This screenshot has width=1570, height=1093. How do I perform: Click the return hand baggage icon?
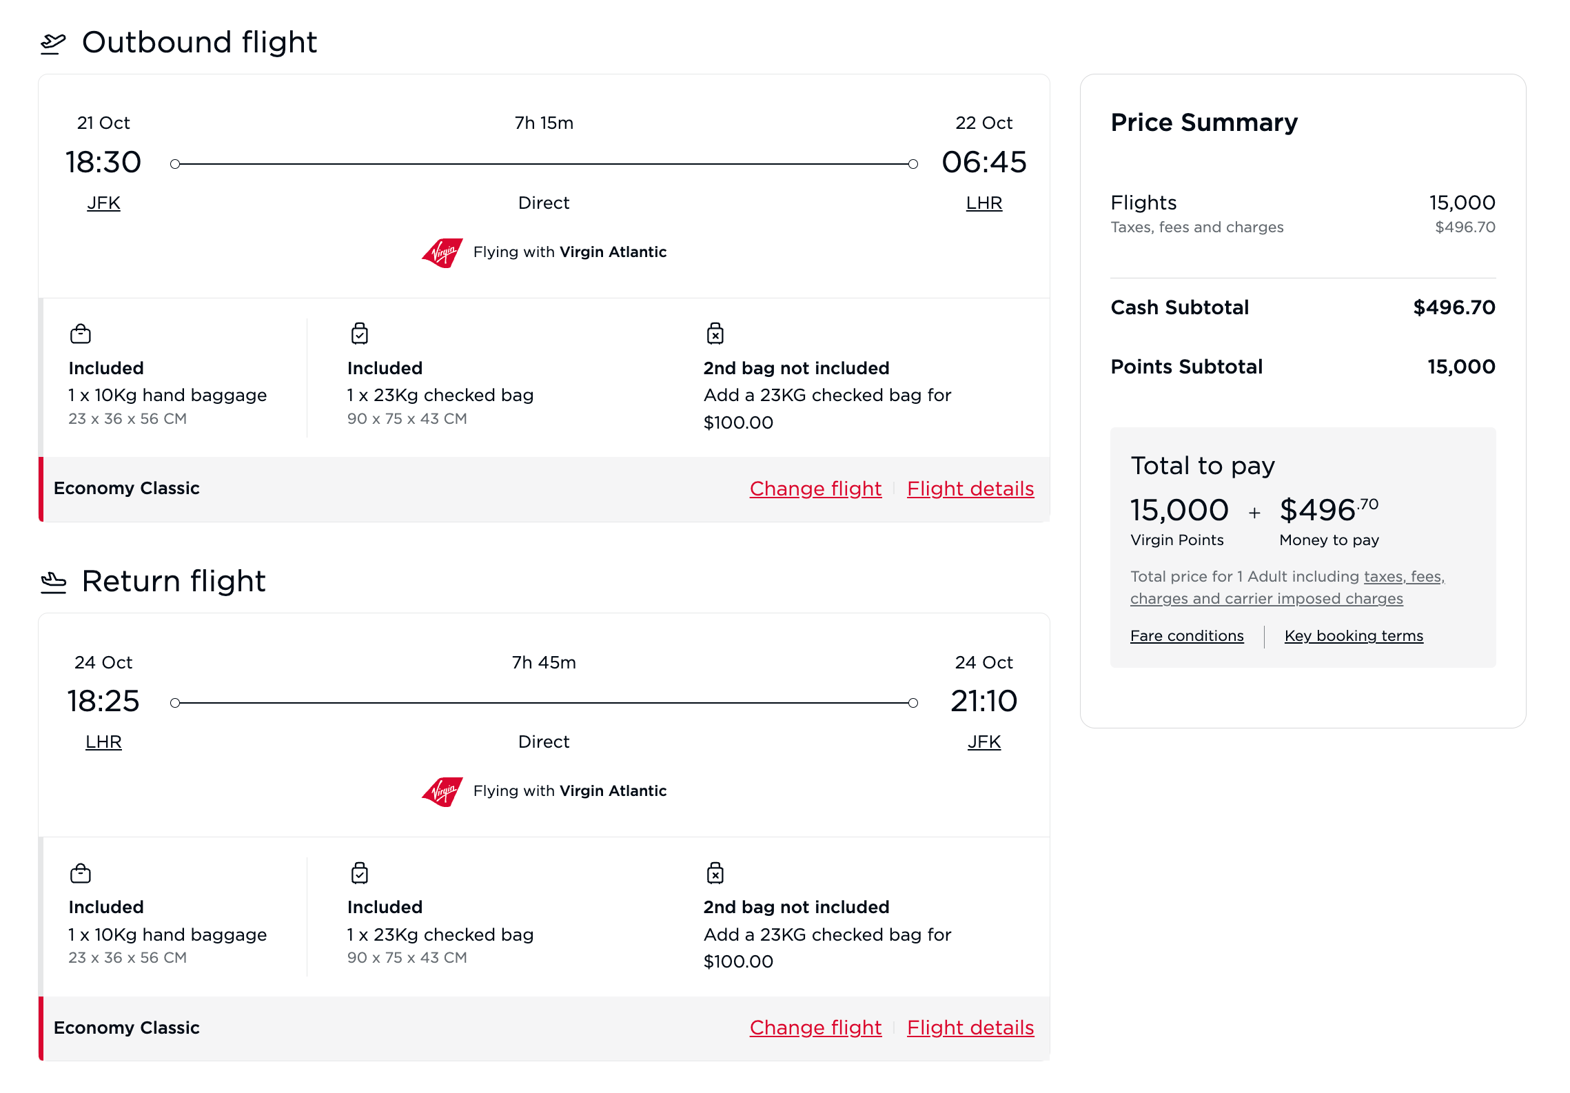pos(81,873)
